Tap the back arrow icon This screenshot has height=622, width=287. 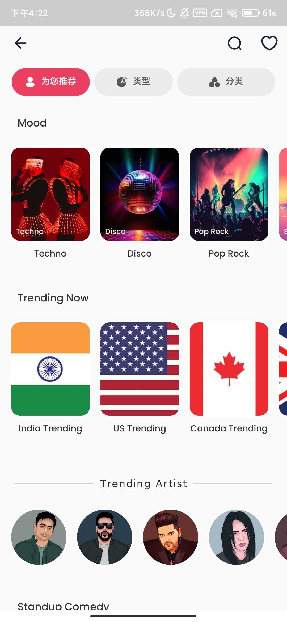[x=20, y=43]
